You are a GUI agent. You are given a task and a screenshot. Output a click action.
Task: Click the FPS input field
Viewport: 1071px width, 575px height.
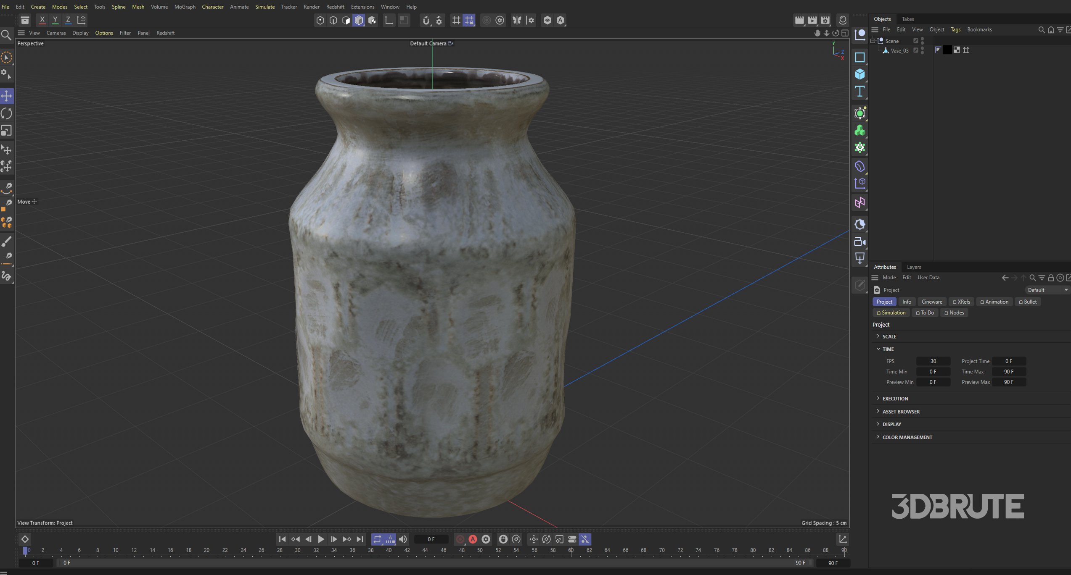pyautogui.click(x=933, y=361)
